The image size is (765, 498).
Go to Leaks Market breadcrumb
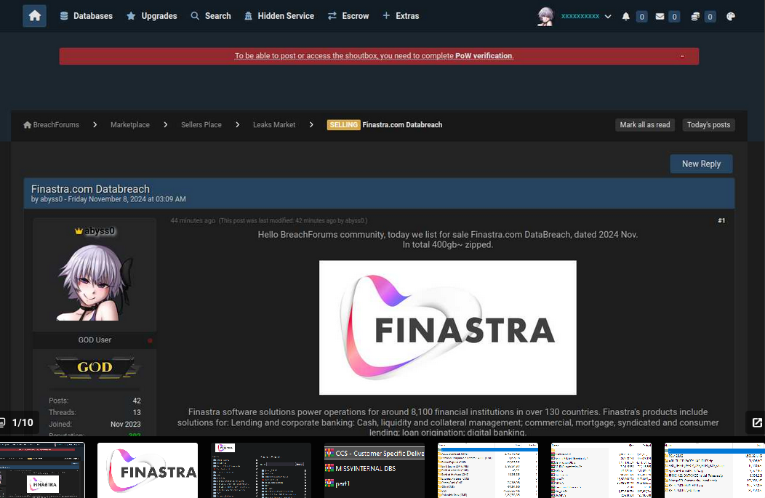[274, 125]
